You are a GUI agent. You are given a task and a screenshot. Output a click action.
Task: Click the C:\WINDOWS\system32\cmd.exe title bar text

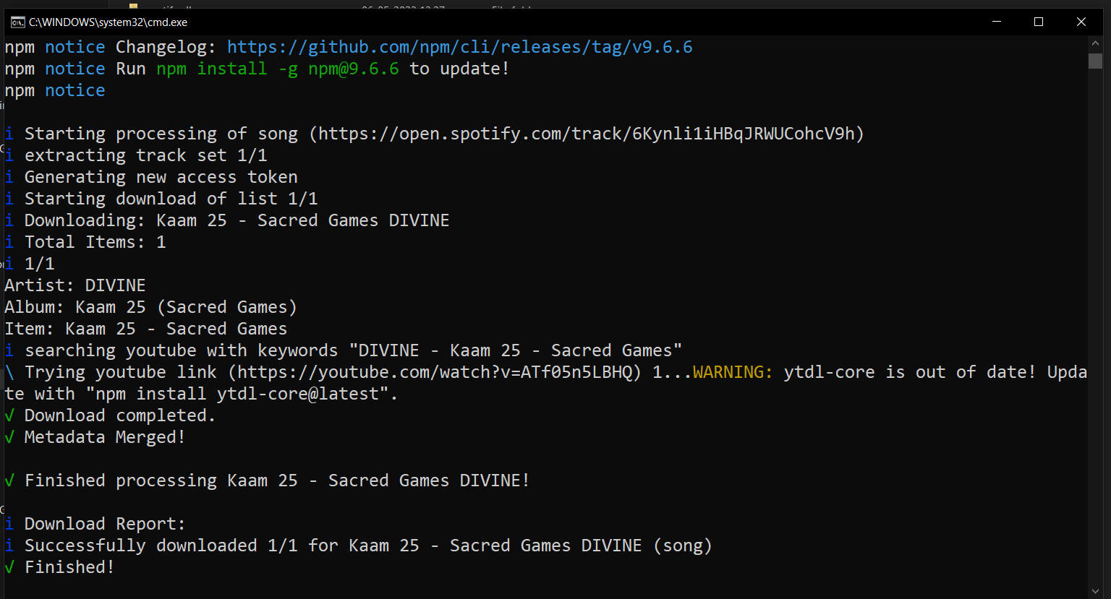coord(106,22)
